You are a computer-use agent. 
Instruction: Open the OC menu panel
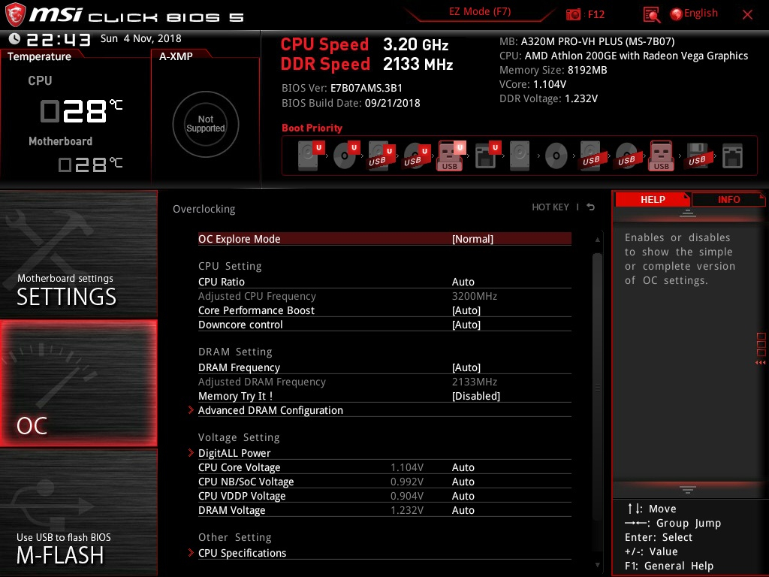click(78, 384)
